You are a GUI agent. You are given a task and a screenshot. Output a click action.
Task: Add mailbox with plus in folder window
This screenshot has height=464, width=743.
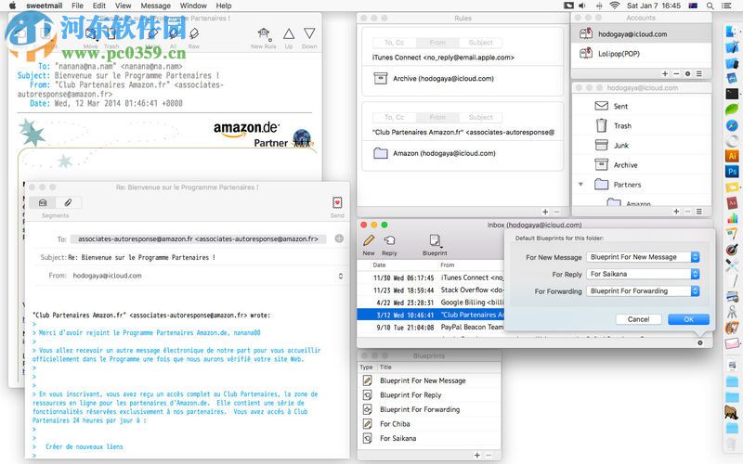click(676, 212)
